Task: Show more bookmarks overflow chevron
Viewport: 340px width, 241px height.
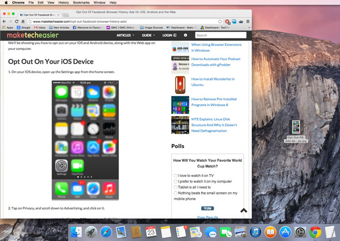Action: [x=249, y=28]
